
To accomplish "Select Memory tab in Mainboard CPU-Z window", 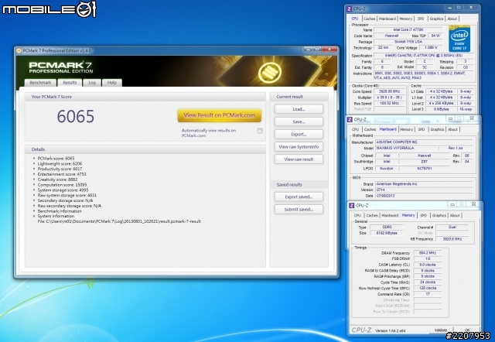I will click(406, 129).
